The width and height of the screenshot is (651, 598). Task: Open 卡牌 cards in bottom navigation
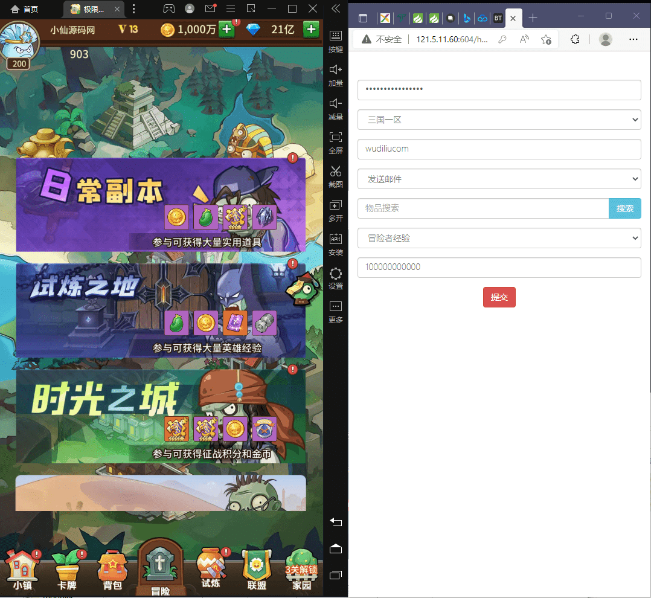pos(67,570)
